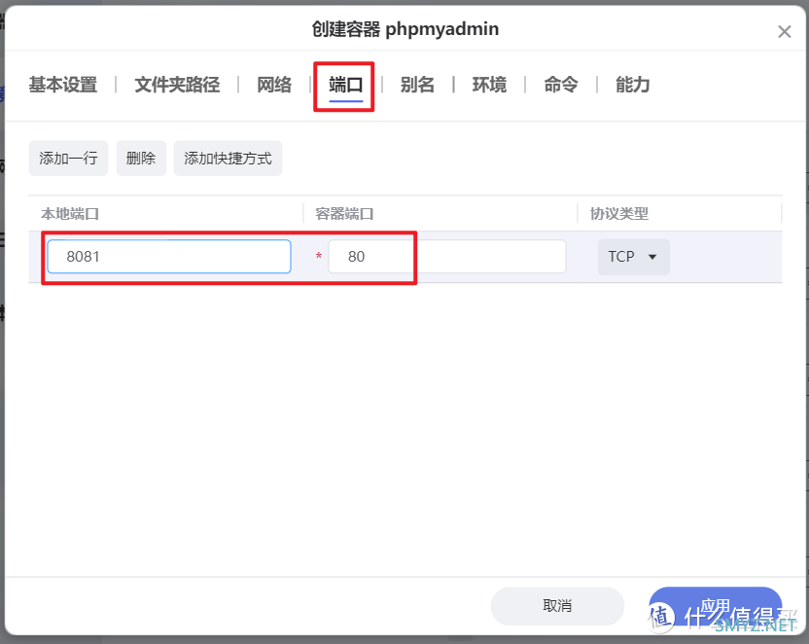809x644 pixels.
Task: Click the 本地端口 column header
Action: coord(70,214)
